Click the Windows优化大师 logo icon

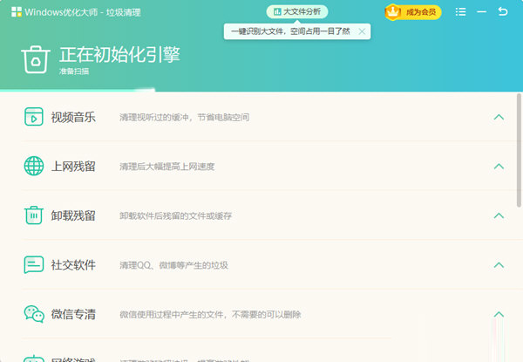pos(17,13)
